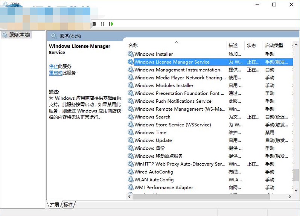Image resolution: width=300 pixels, height=216 pixels.
Task: Click the gear icon of Windows Presentation Foundation Font
Action: (x=131, y=93)
